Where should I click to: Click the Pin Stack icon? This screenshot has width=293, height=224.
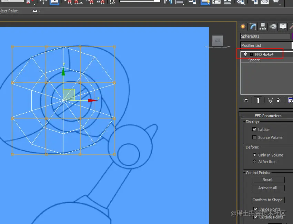pos(245,100)
